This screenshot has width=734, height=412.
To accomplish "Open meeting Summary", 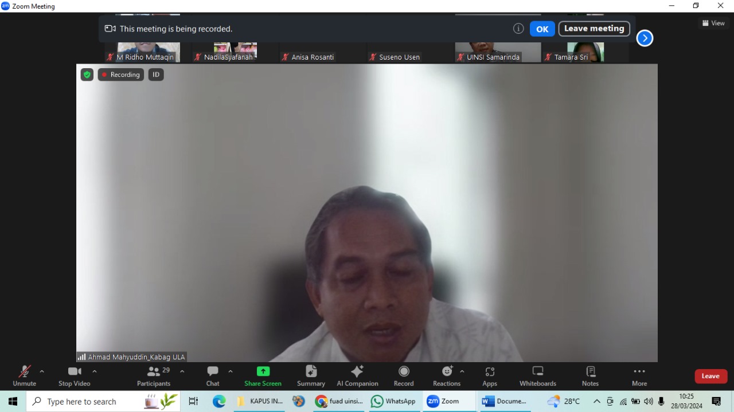I will click(x=311, y=376).
